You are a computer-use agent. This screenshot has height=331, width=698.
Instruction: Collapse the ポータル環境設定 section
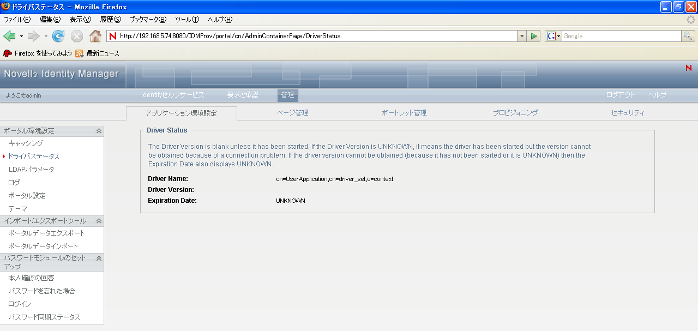click(99, 131)
